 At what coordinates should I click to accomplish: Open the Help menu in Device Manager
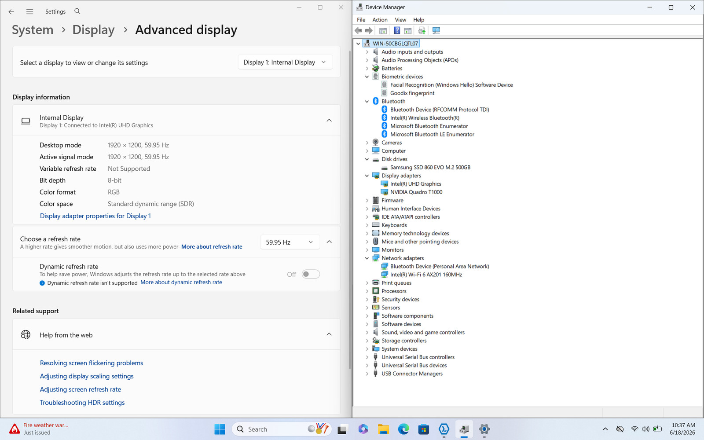pos(418,20)
